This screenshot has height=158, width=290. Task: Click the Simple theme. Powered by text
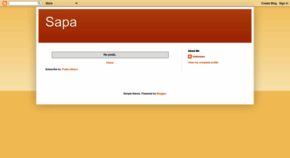coord(140,94)
